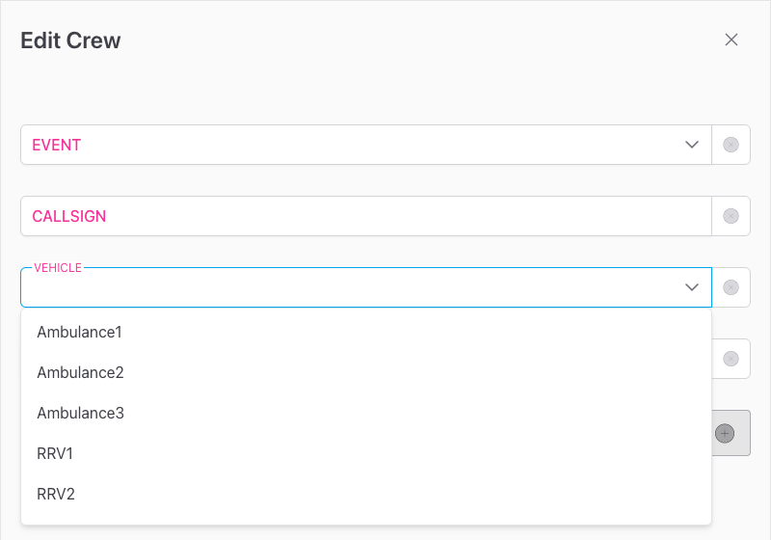Pick Ambulance3 in the dropdown
Image resolution: width=771 pixels, height=540 pixels.
point(80,413)
